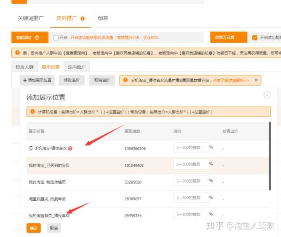
Task: Click the red help icon beside 手机淘宝-猜你喜欢
Action: [70, 148]
